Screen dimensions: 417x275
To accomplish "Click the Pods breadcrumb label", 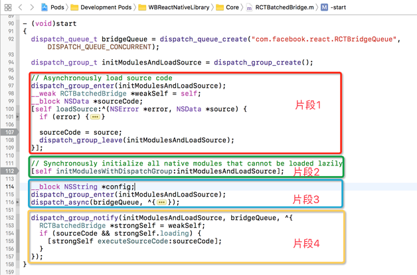I will (x=57, y=7).
